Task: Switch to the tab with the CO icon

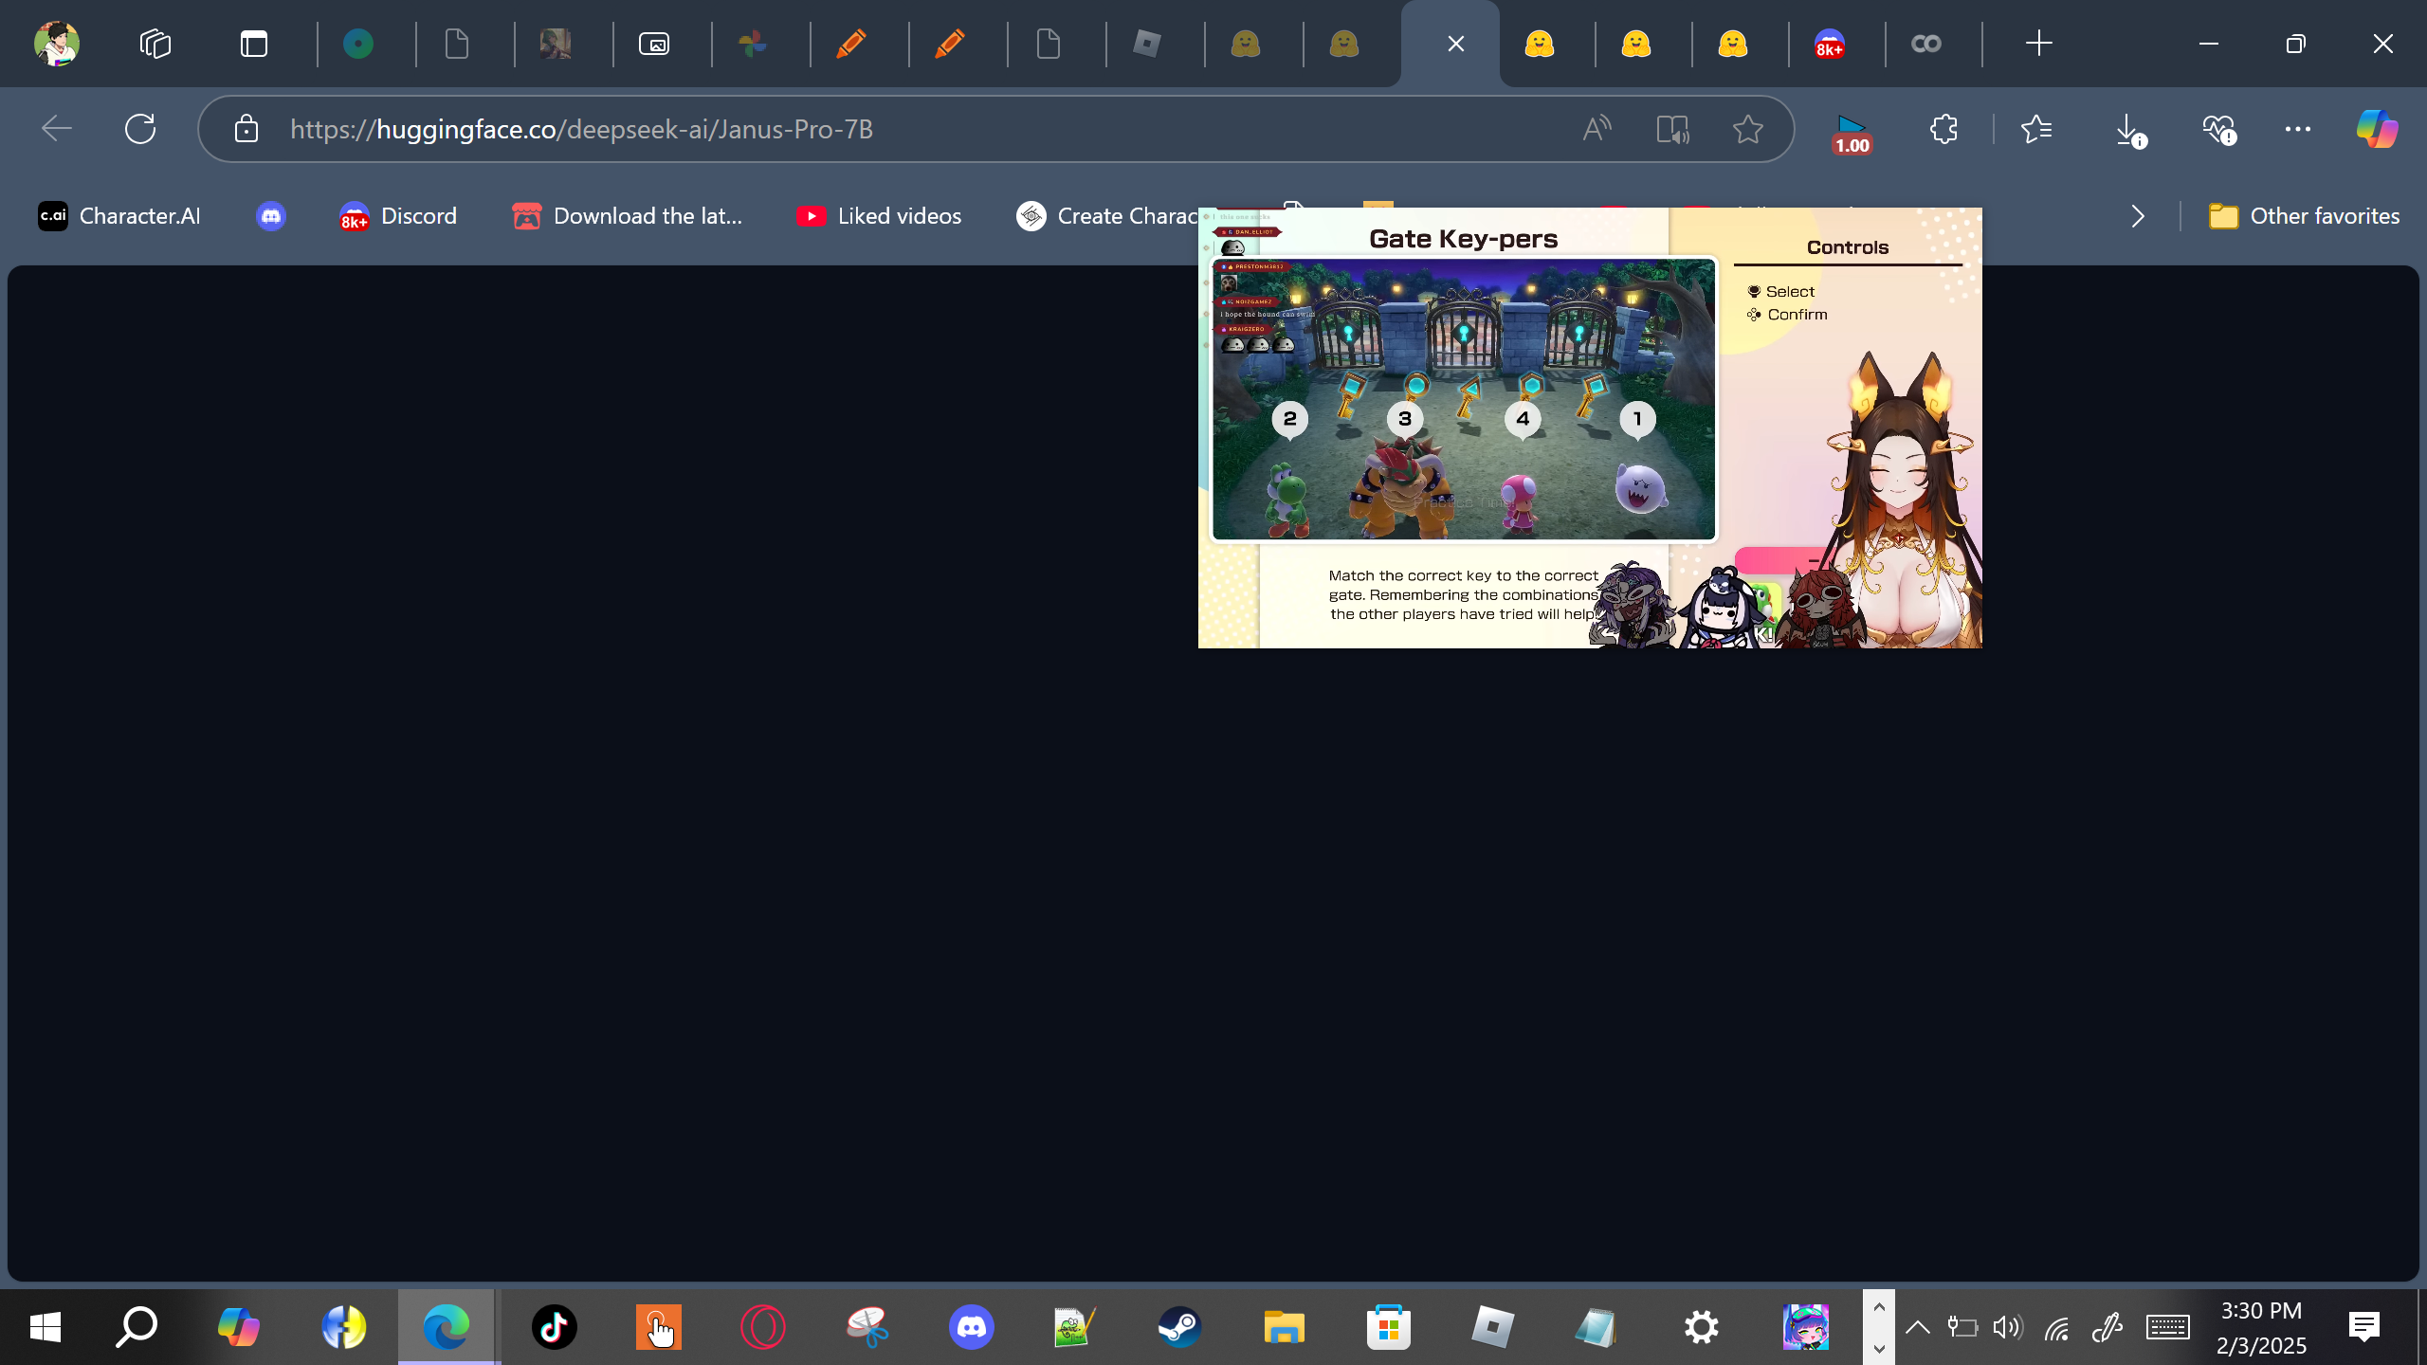Action: tap(1926, 44)
